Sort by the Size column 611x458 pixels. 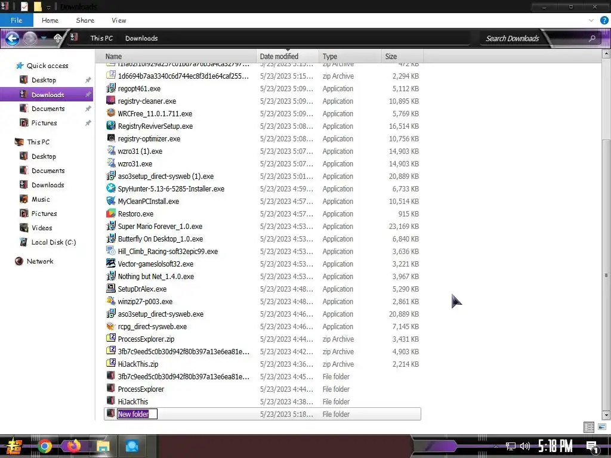402,56
